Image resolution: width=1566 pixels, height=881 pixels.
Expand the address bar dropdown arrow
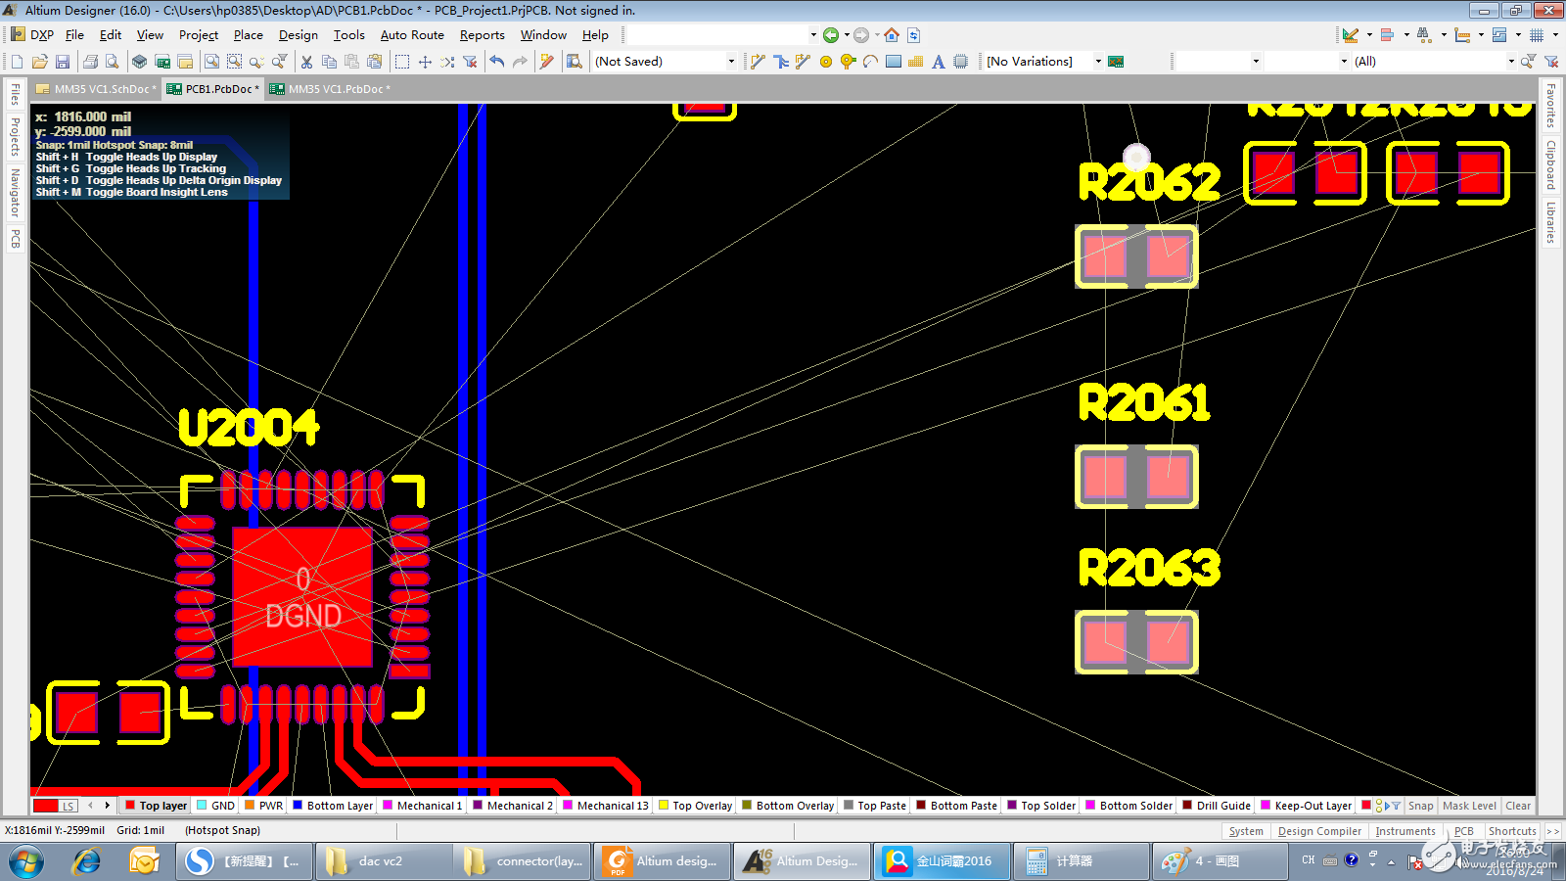[813, 35]
